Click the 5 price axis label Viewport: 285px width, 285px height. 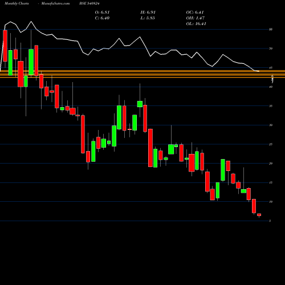(x=270, y=221)
